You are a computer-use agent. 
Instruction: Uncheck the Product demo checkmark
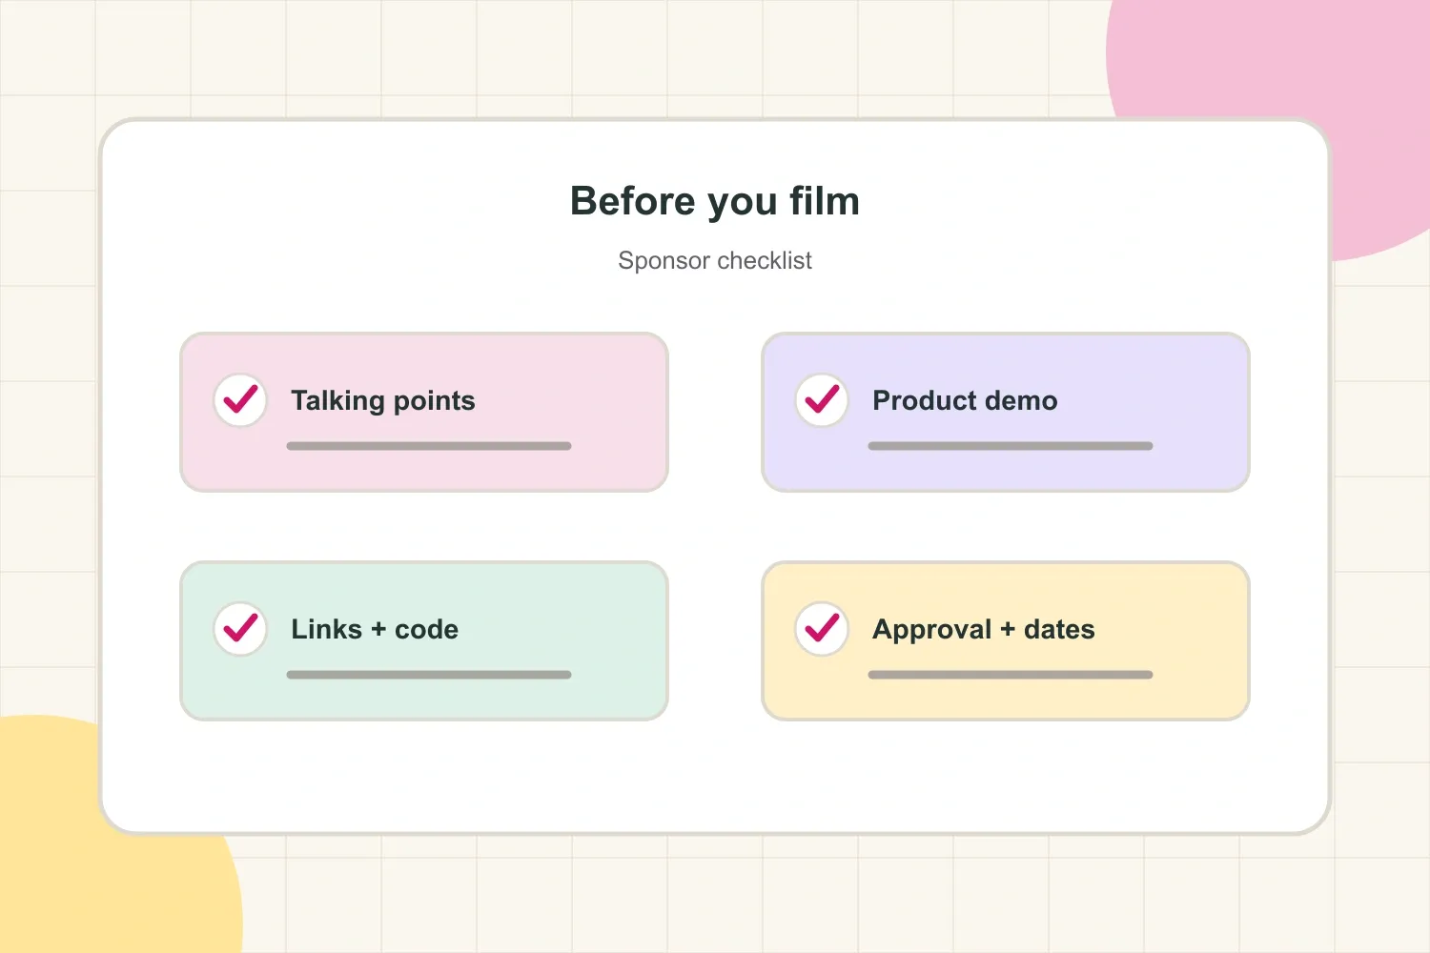click(x=822, y=400)
